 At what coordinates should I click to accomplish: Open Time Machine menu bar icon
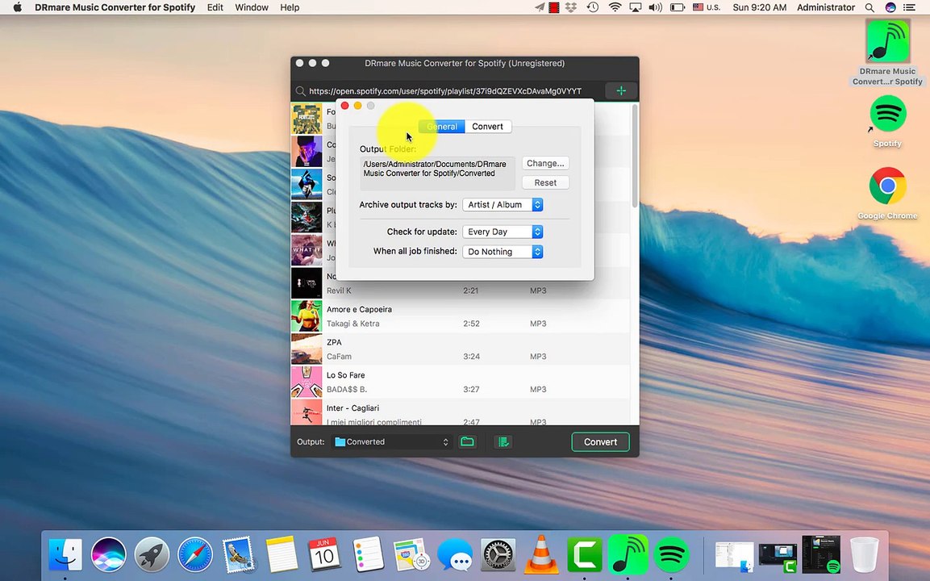pyautogui.click(x=593, y=8)
